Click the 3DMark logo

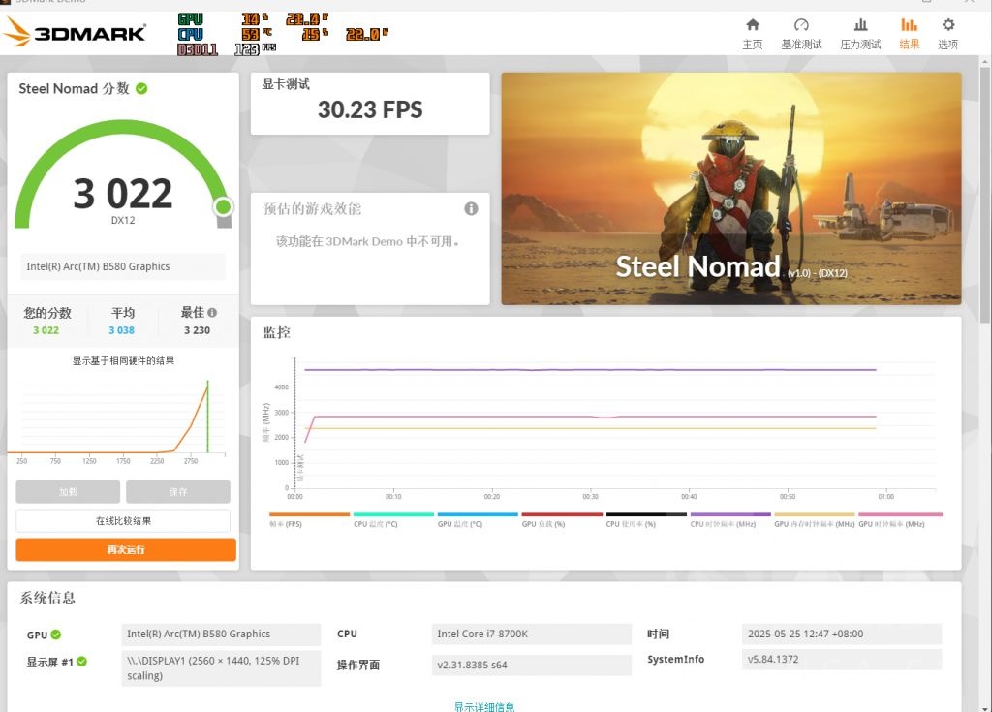point(77,31)
